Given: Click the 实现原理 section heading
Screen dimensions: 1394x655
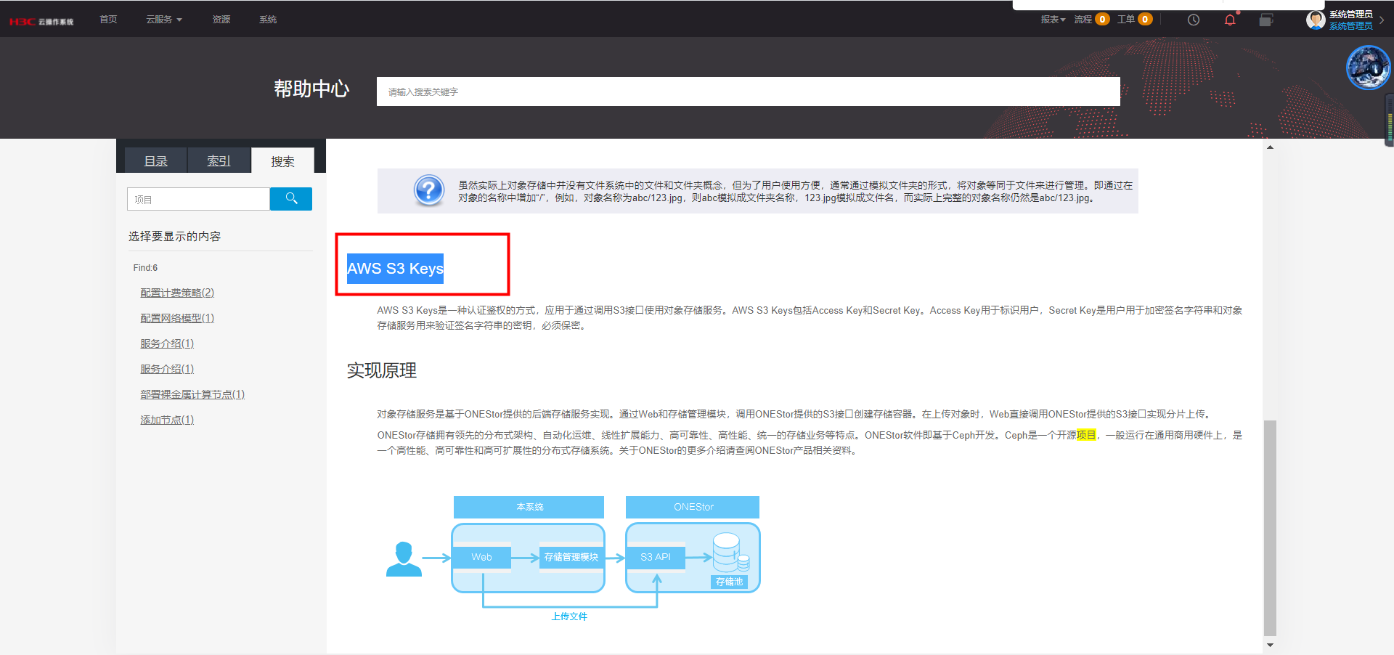Looking at the screenshot, I should click(382, 370).
